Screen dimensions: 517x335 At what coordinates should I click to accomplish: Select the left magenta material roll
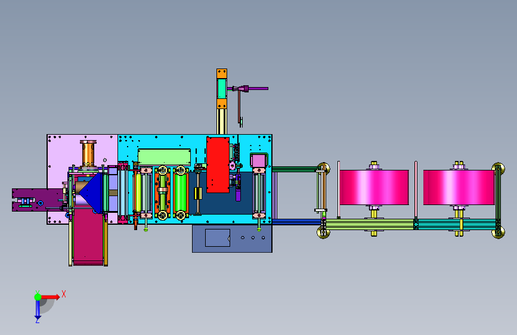pos(374,187)
